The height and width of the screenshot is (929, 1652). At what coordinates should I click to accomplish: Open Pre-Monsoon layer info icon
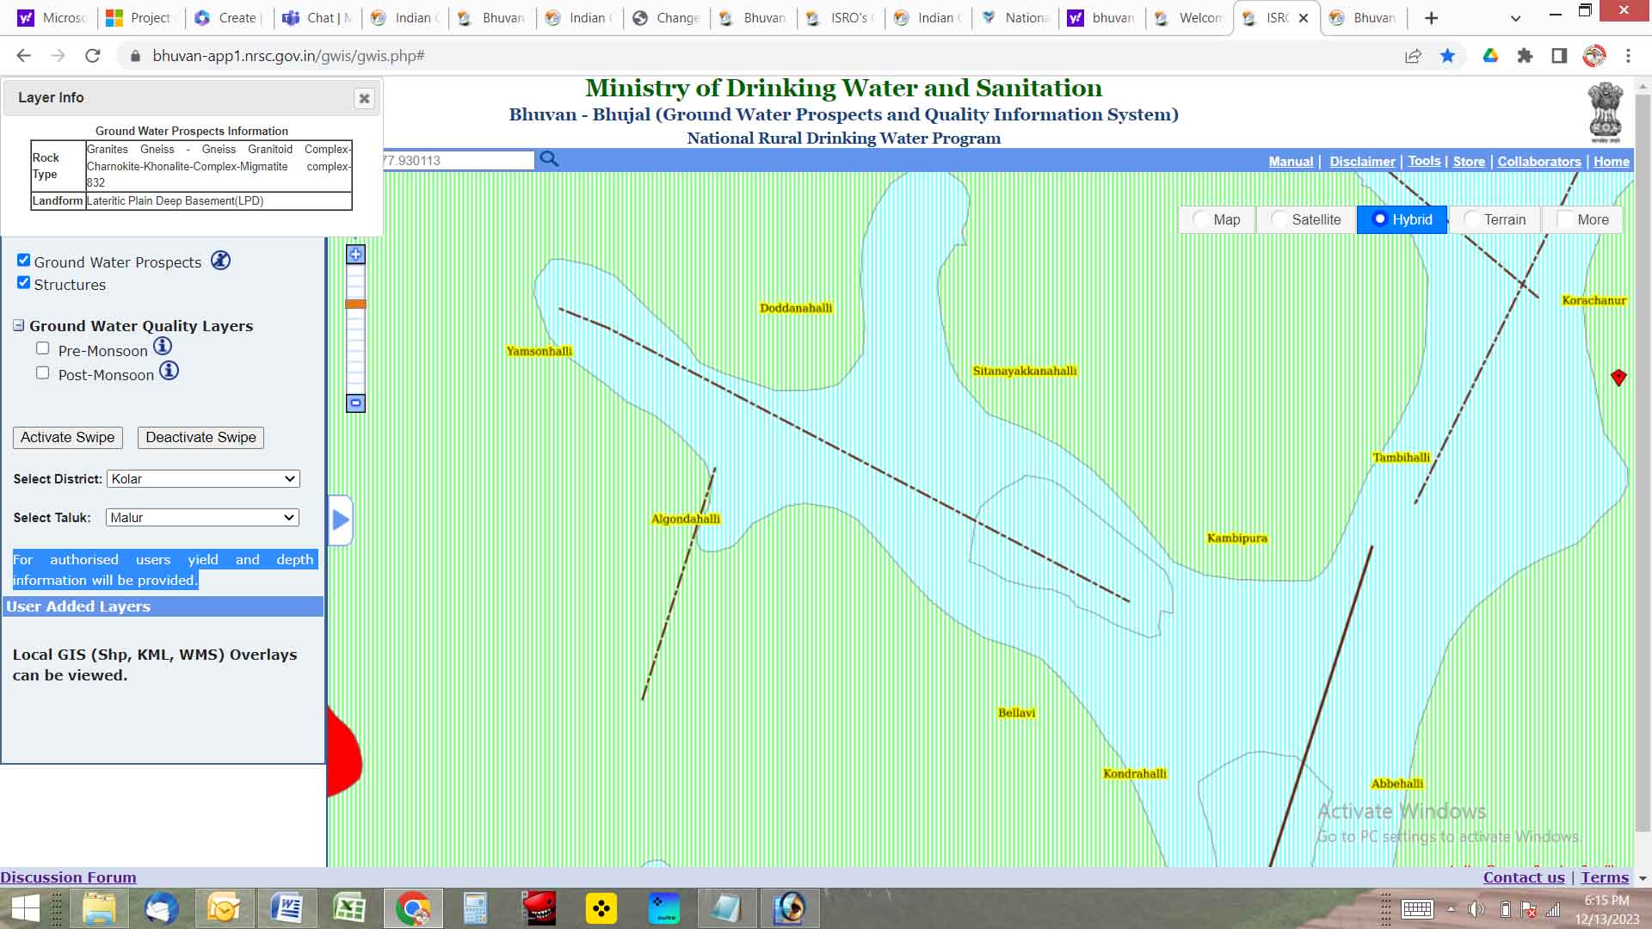click(163, 347)
